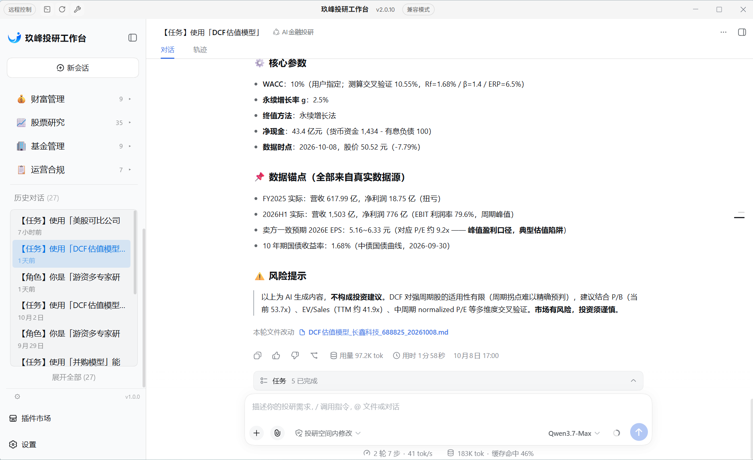
Task: Click the terminal console icon in title bar
Action: coord(47,9)
